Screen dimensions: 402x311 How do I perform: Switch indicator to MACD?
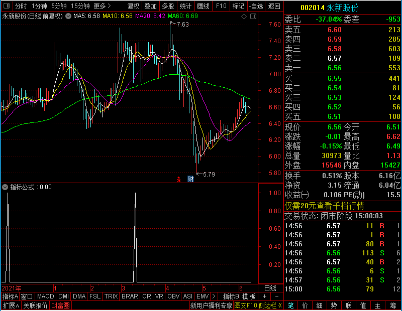click(x=45, y=296)
